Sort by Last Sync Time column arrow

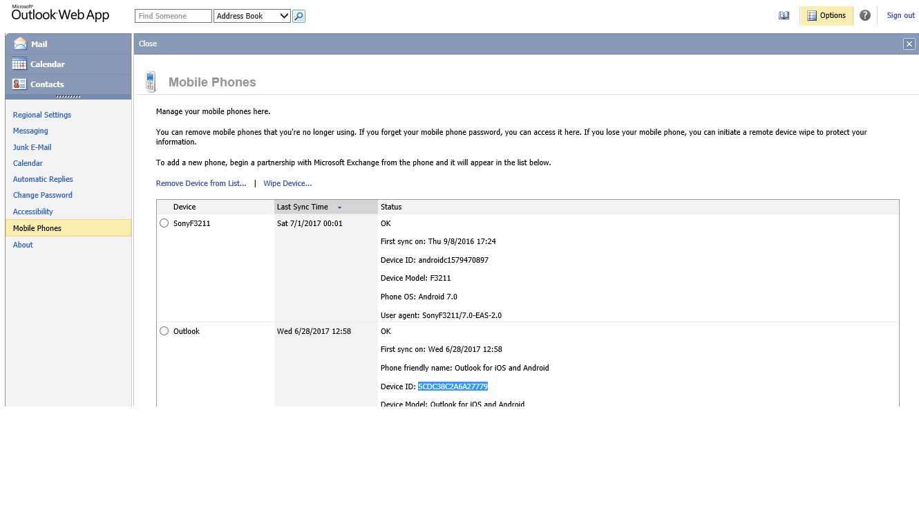(339, 207)
